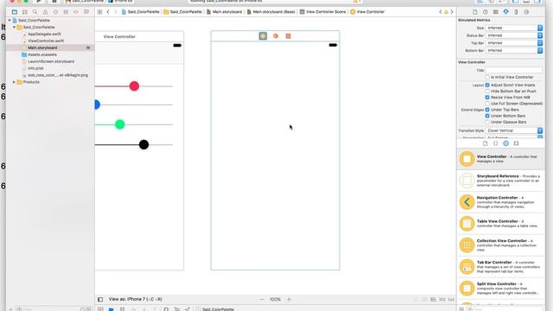Jump to the previous issue arrow
This screenshot has width=553, height=311.
pyautogui.click(x=440, y=12)
